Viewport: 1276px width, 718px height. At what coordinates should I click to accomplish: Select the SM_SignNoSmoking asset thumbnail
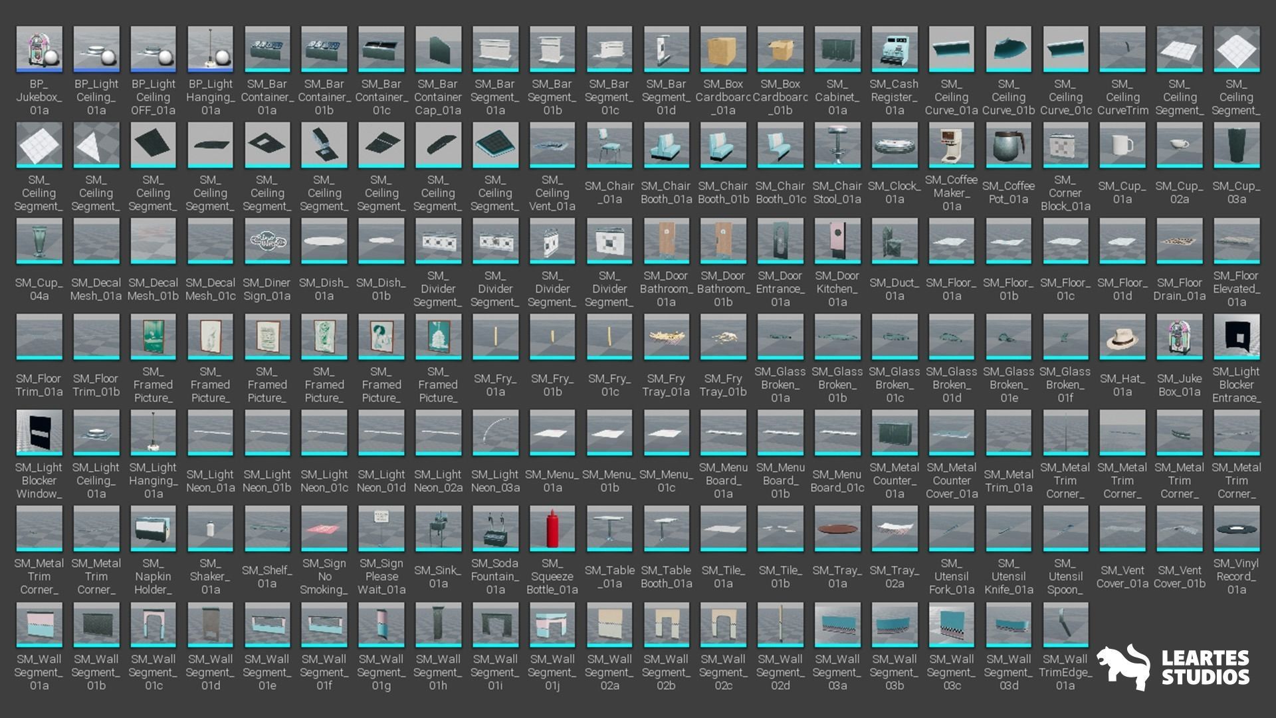tap(324, 529)
